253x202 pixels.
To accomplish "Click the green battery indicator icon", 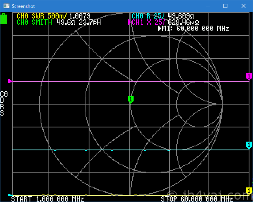I will coord(4,19).
